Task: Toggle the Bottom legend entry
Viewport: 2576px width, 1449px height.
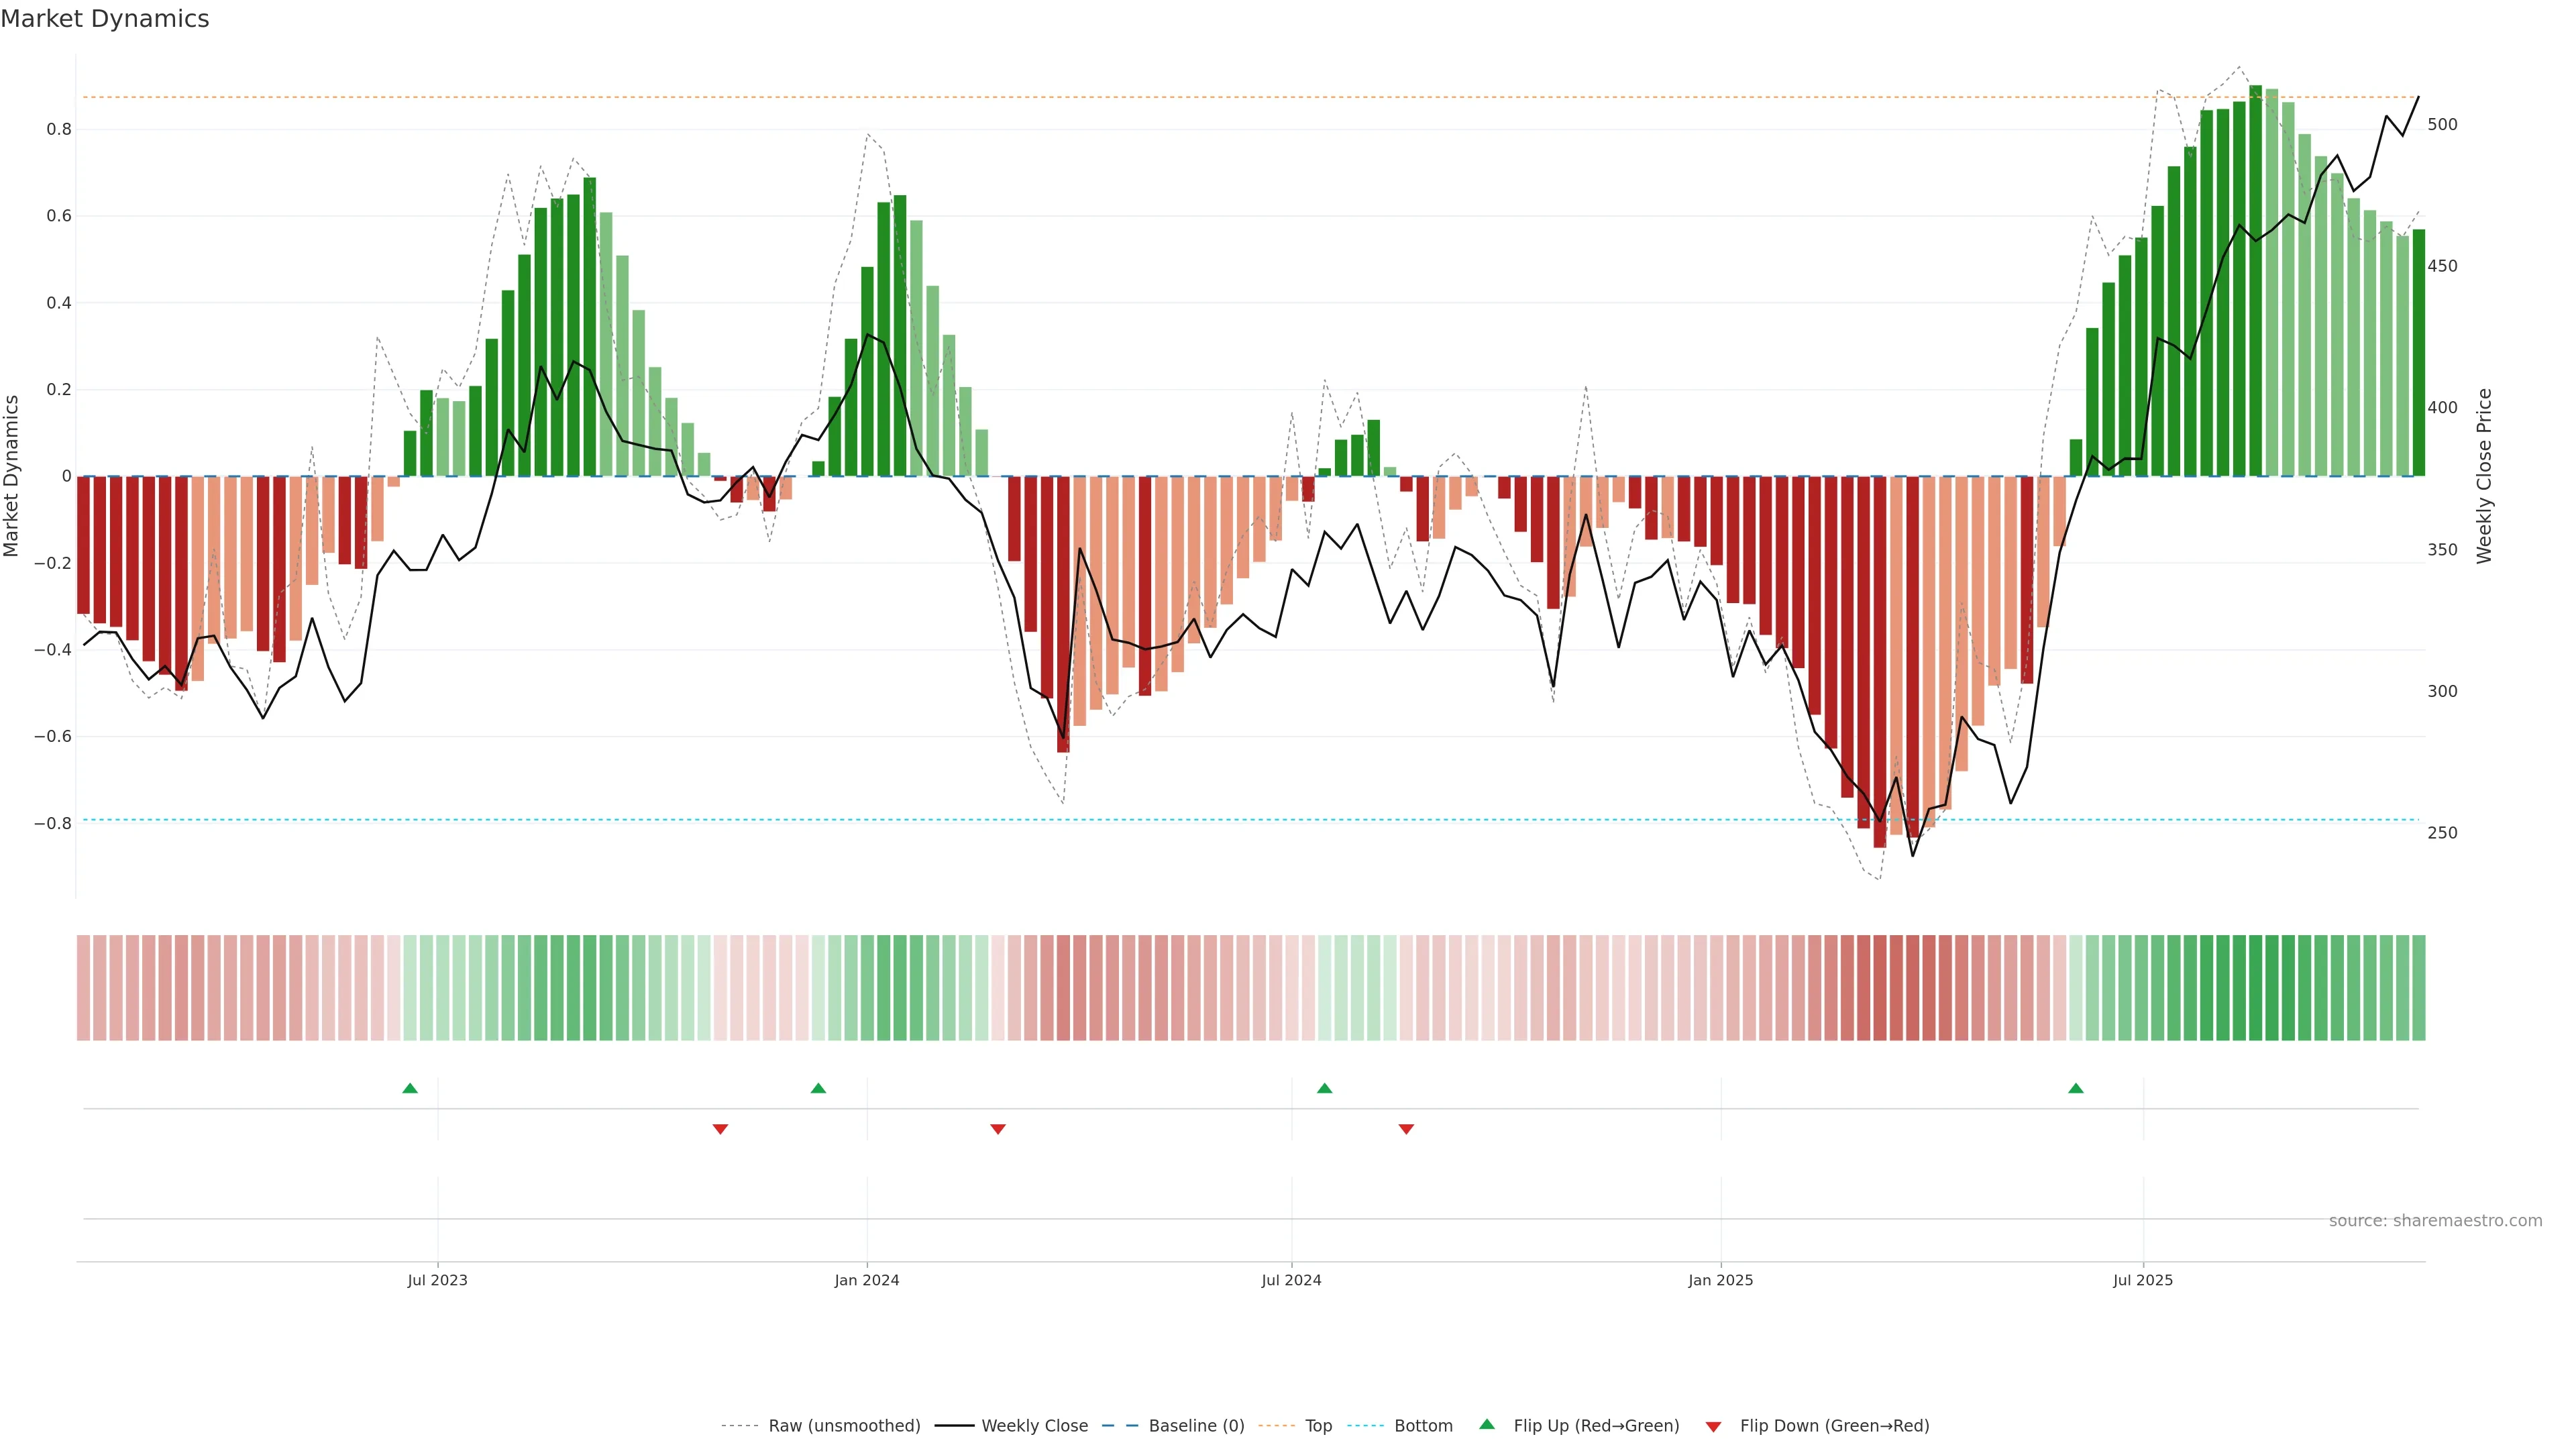Action: point(1423,1426)
